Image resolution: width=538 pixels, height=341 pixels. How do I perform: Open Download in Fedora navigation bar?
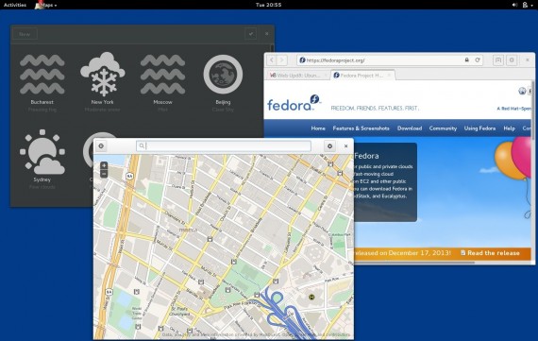click(410, 128)
